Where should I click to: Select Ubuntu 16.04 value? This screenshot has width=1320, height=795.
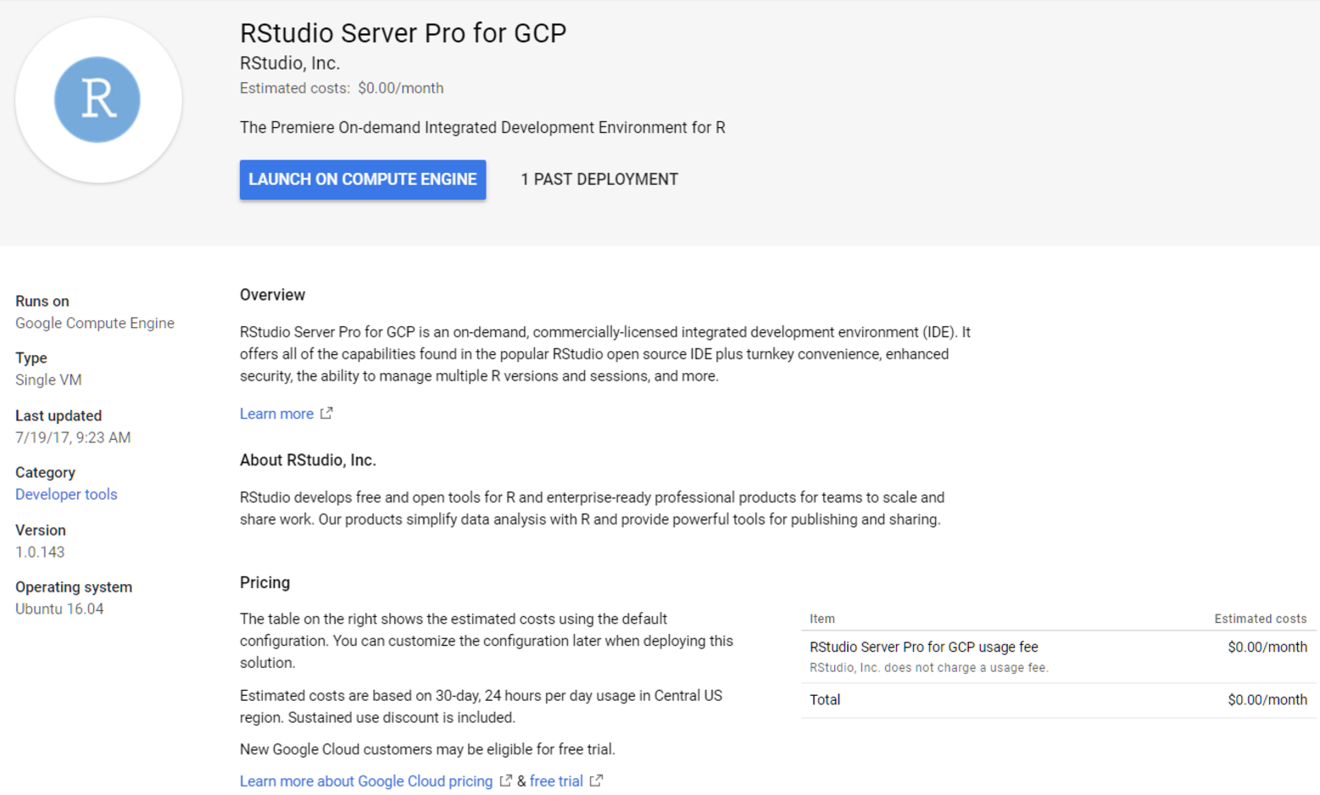(x=59, y=609)
